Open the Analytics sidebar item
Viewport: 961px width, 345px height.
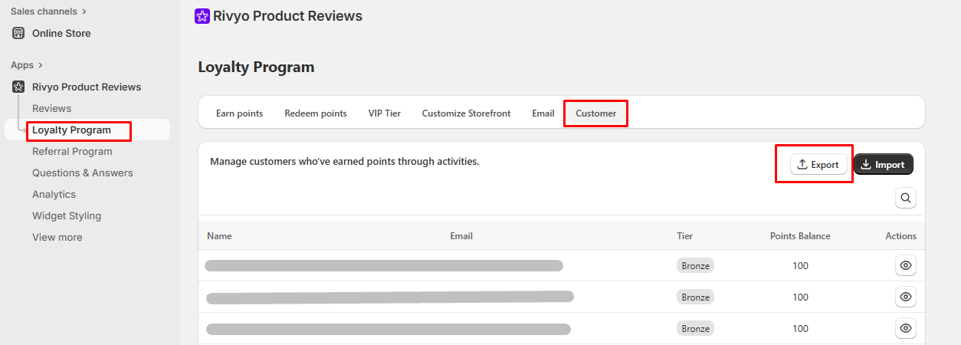[54, 194]
